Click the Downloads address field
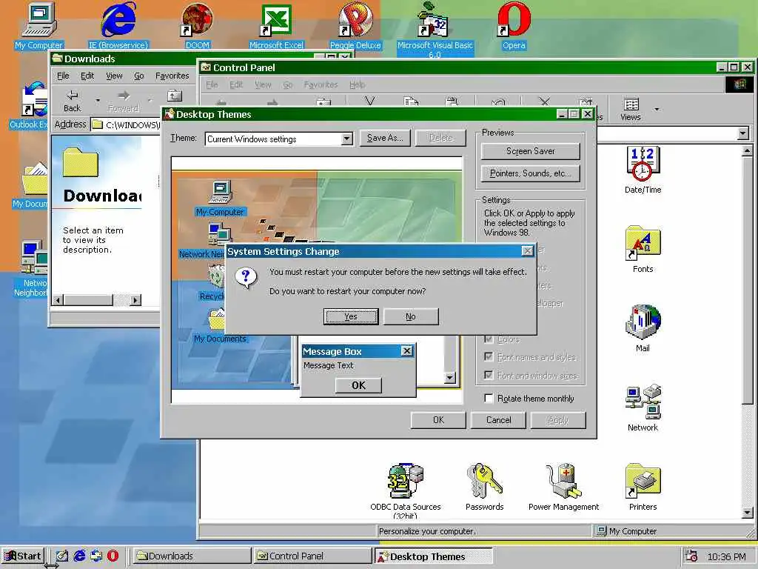This screenshot has height=569, width=758. pos(126,124)
